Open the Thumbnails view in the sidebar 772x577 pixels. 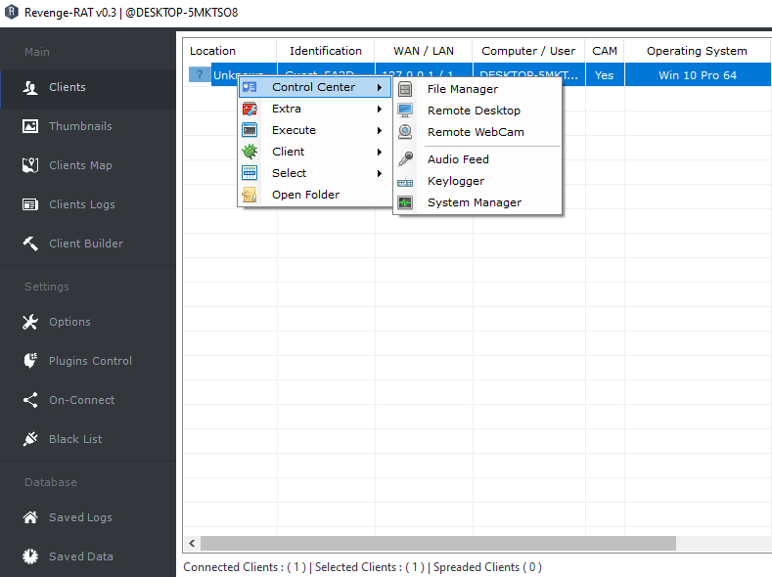(x=88, y=126)
